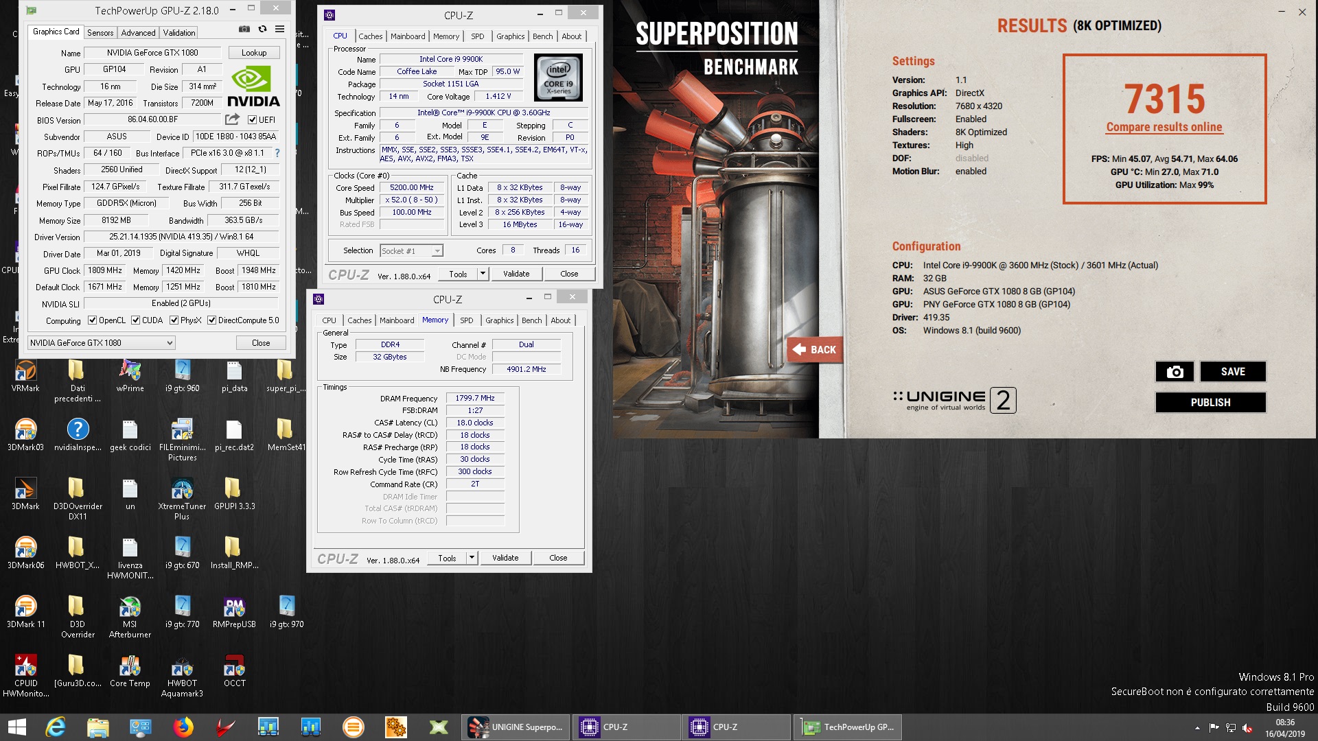Click Validate in CPU-Z Memory window
1318x741 pixels.
[505, 558]
